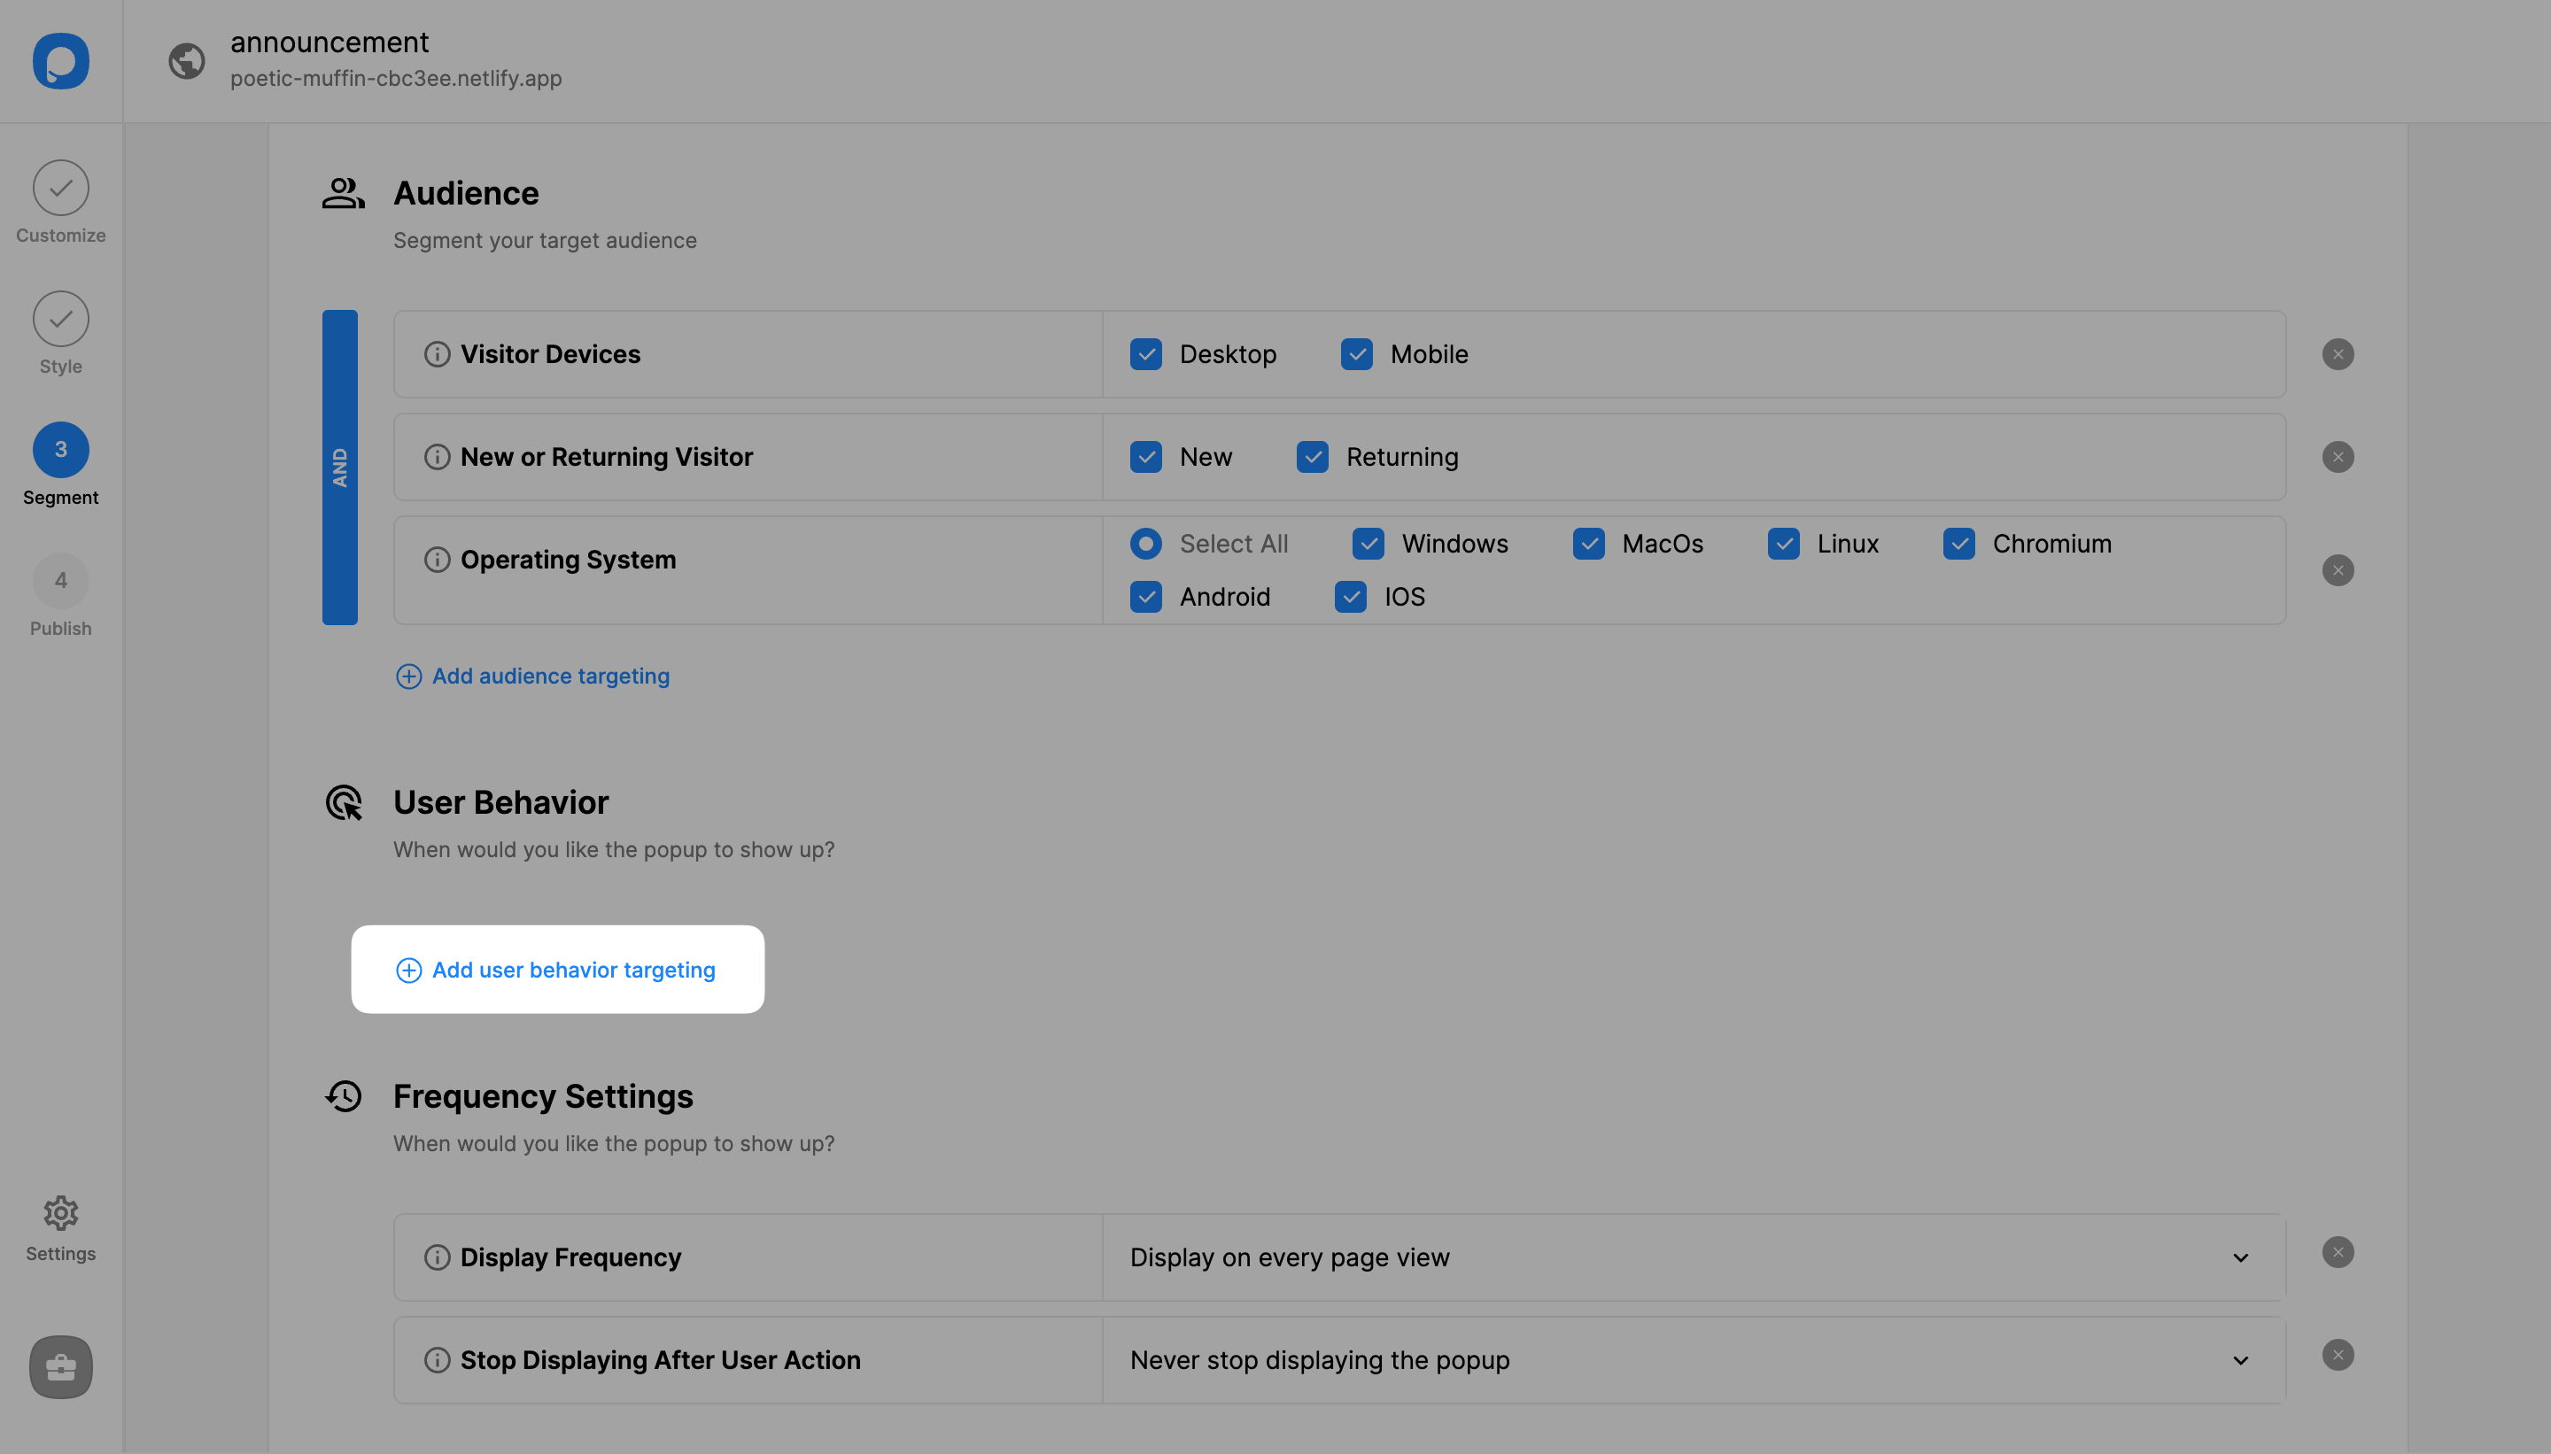Viewport: 2551px width, 1454px height.
Task: Click info icon beside Operating System
Action: pyautogui.click(x=437, y=560)
